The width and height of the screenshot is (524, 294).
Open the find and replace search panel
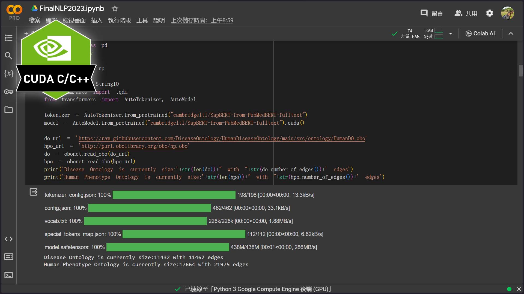9,56
